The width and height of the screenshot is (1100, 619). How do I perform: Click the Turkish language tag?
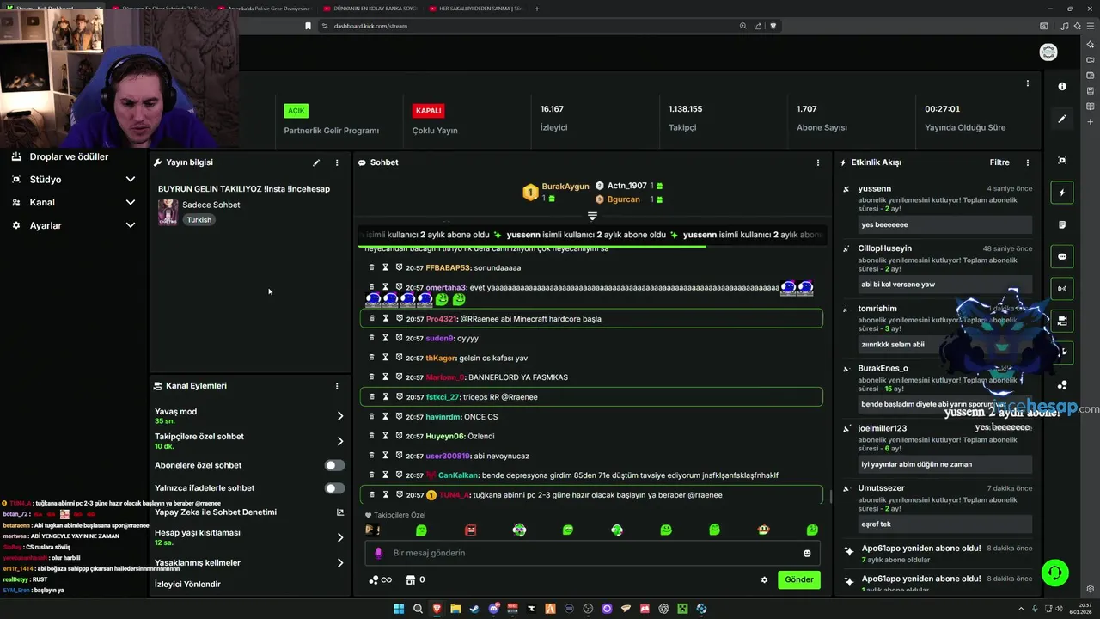pos(199,220)
